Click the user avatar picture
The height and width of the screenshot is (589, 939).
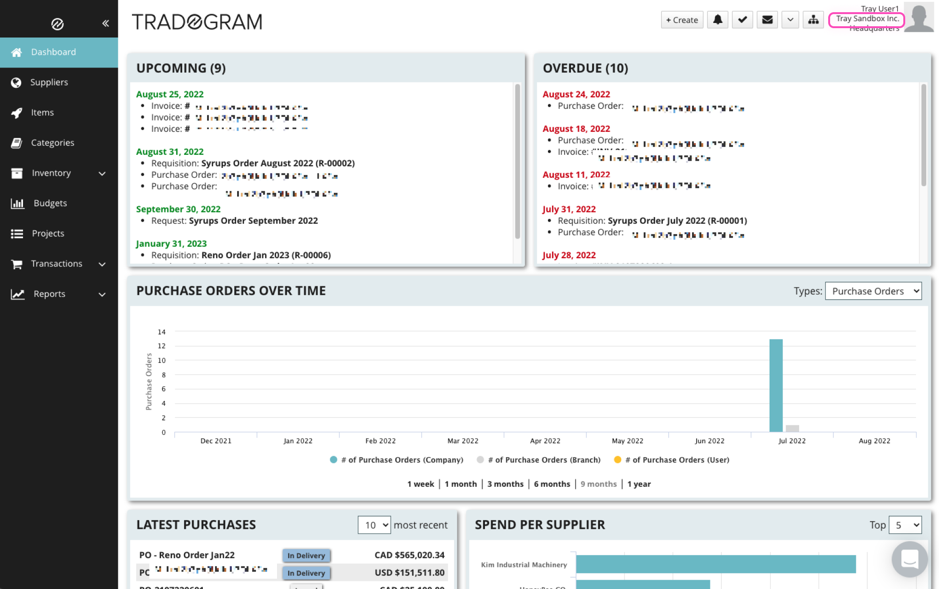918,17
